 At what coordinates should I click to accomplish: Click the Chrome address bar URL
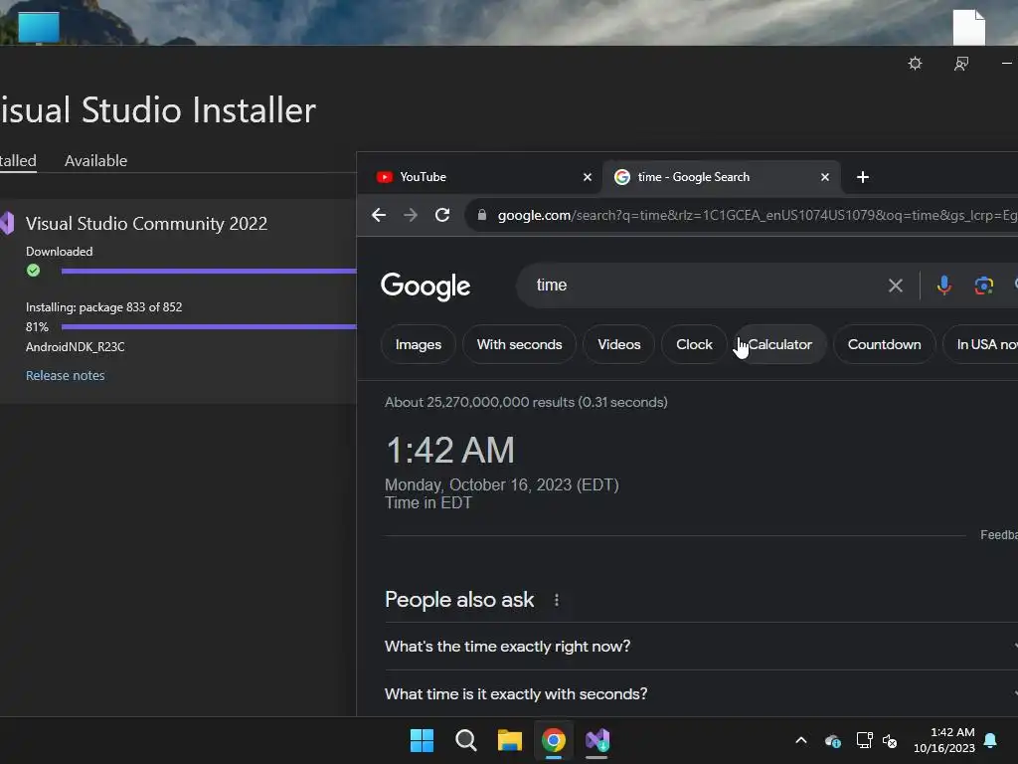click(757, 215)
